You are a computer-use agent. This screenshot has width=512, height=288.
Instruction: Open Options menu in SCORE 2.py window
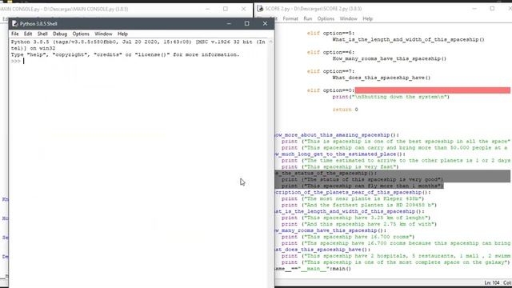[x=326, y=18]
